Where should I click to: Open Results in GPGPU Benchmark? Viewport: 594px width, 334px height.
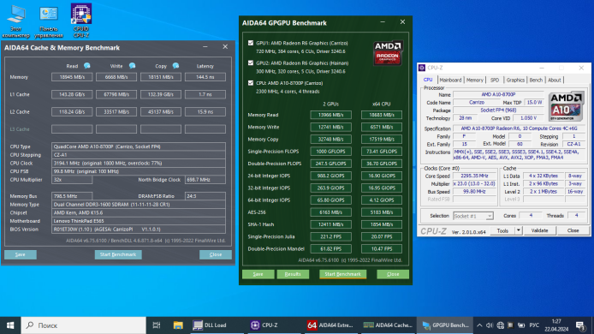tap(293, 274)
